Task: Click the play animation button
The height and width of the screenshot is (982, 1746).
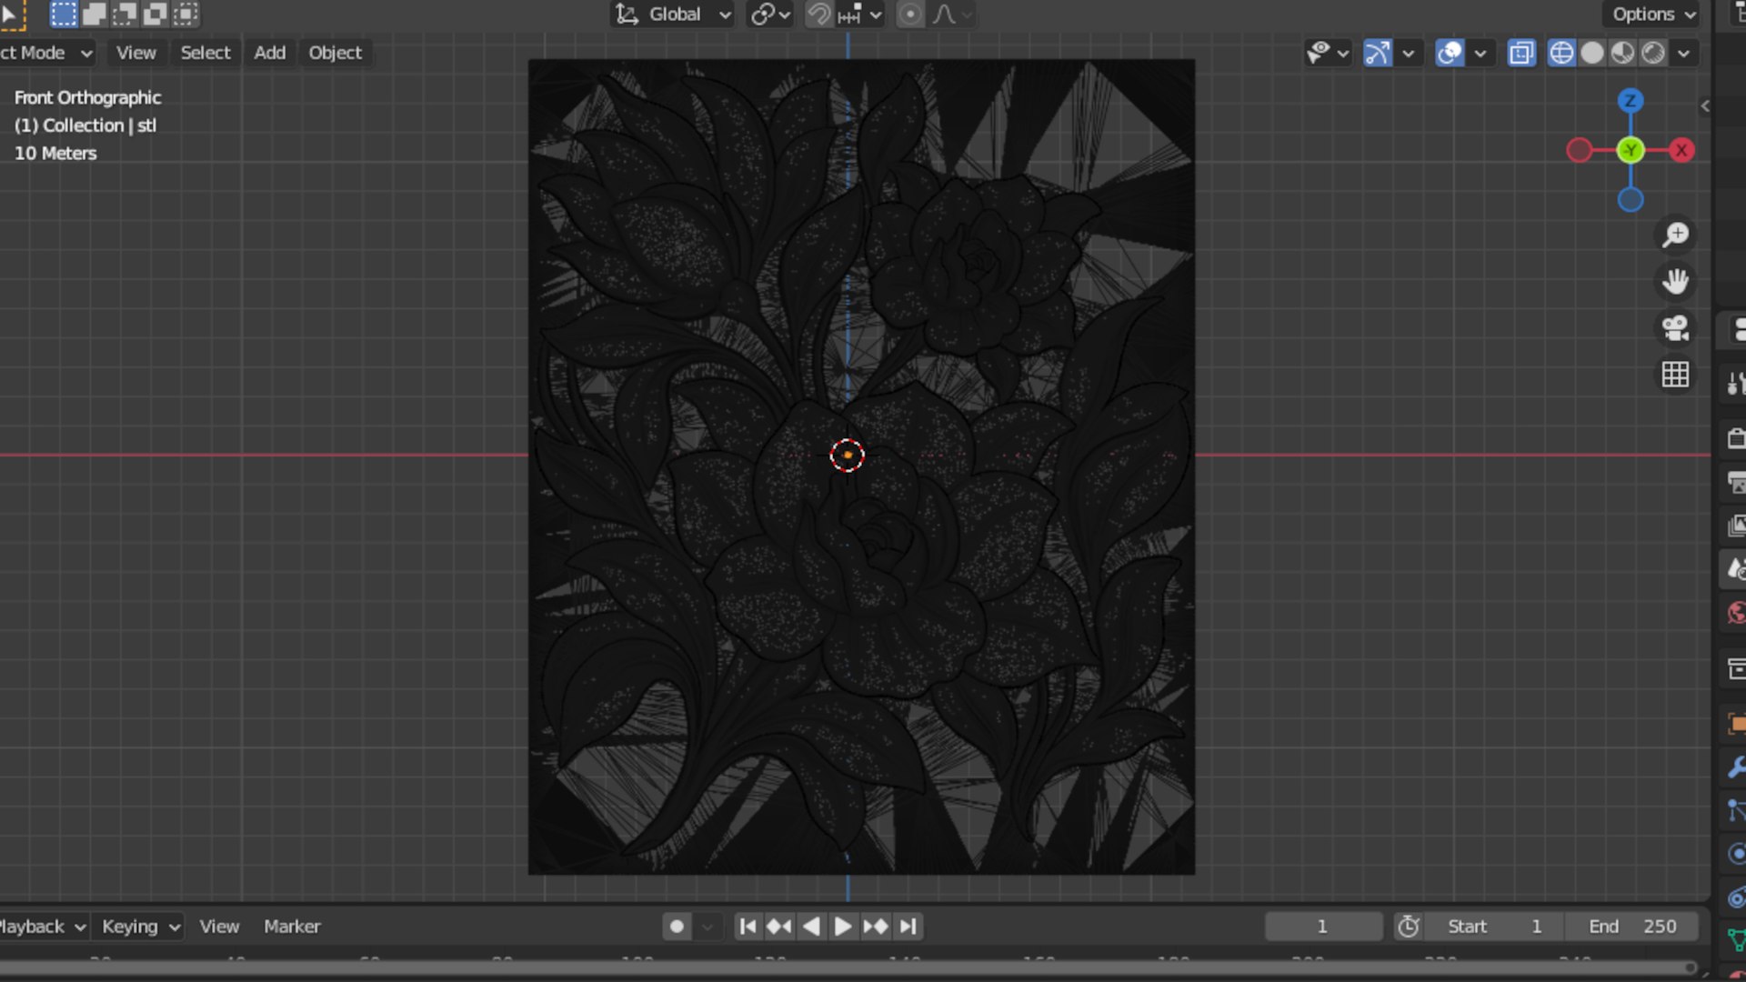Action: (x=843, y=927)
